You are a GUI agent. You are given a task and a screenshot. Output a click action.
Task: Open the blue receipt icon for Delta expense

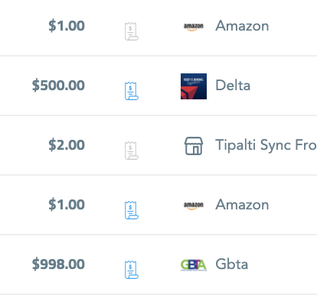point(132,91)
